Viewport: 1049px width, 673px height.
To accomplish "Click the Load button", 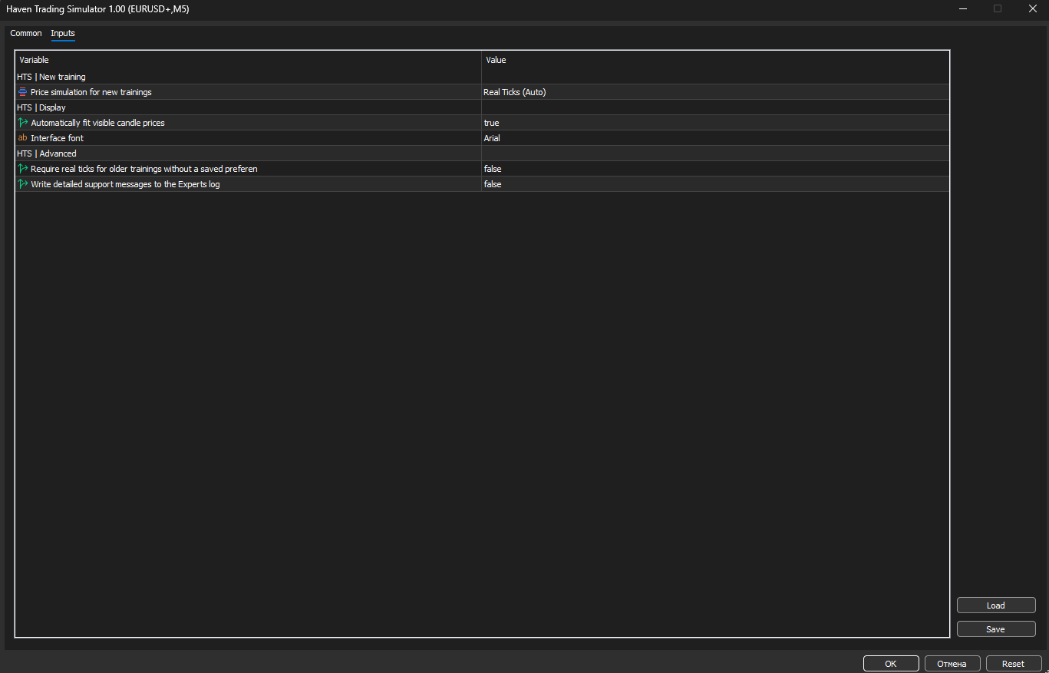I will click(996, 605).
